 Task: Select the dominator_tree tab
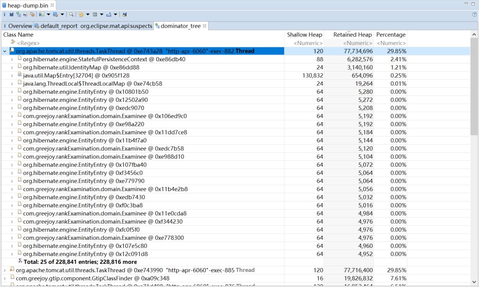181,26
